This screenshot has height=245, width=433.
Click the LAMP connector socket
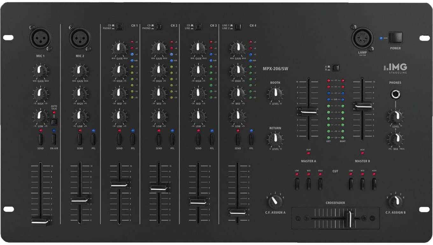tap(362, 38)
